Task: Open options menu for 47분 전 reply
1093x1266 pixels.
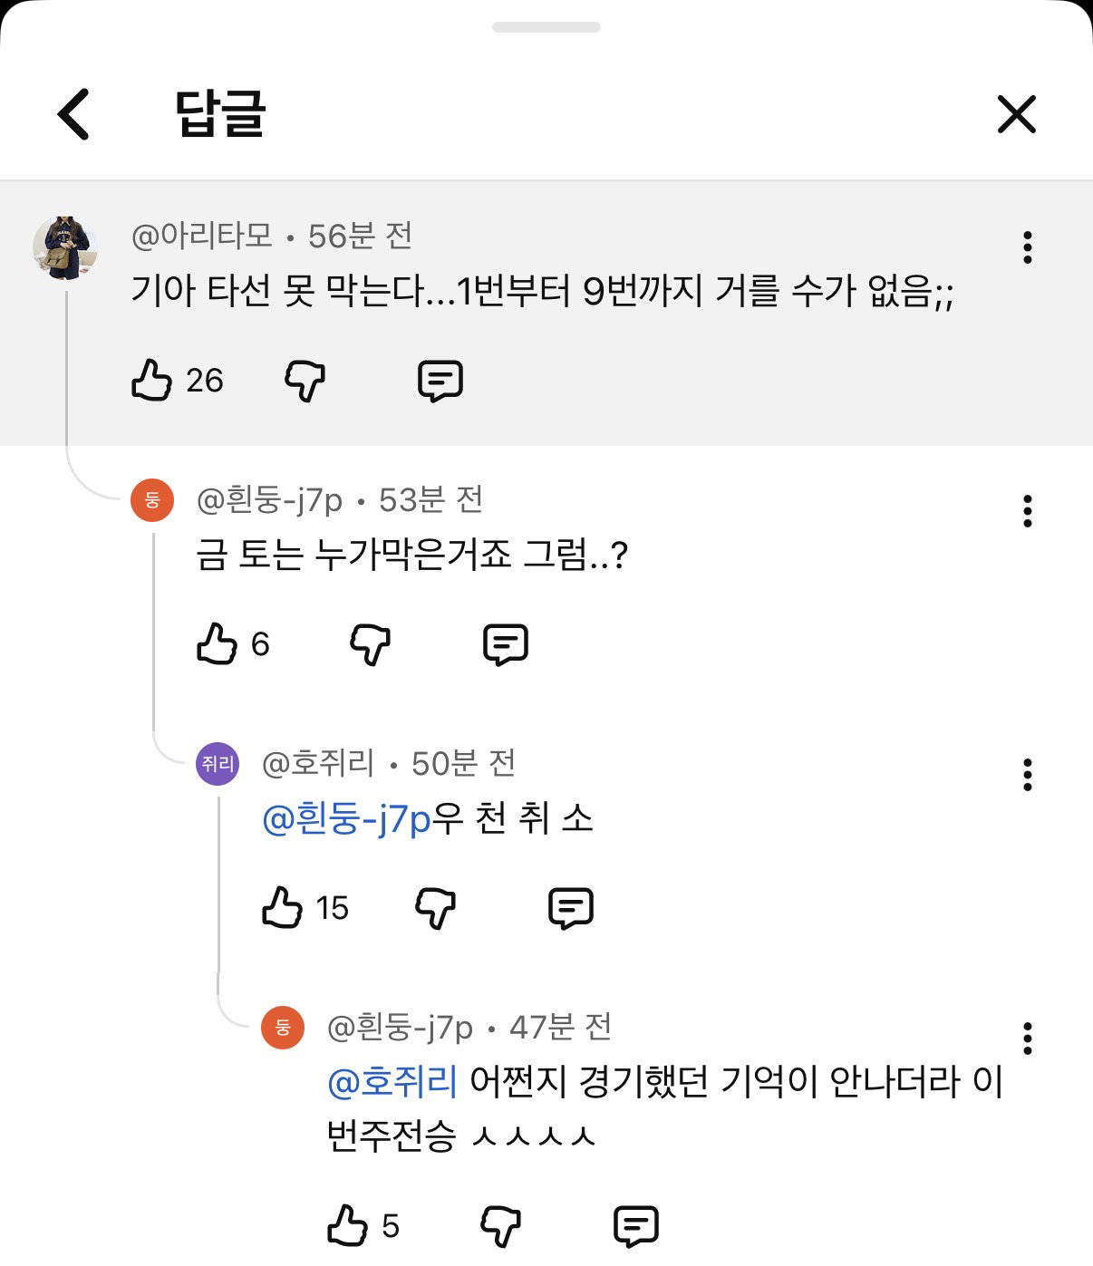Action: [x=1027, y=1039]
